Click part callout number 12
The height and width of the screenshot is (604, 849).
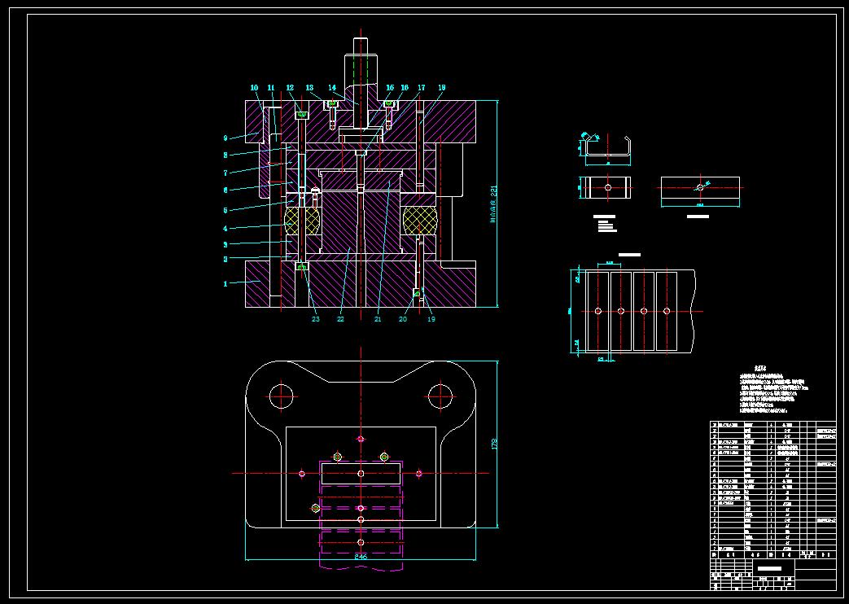click(291, 88)
